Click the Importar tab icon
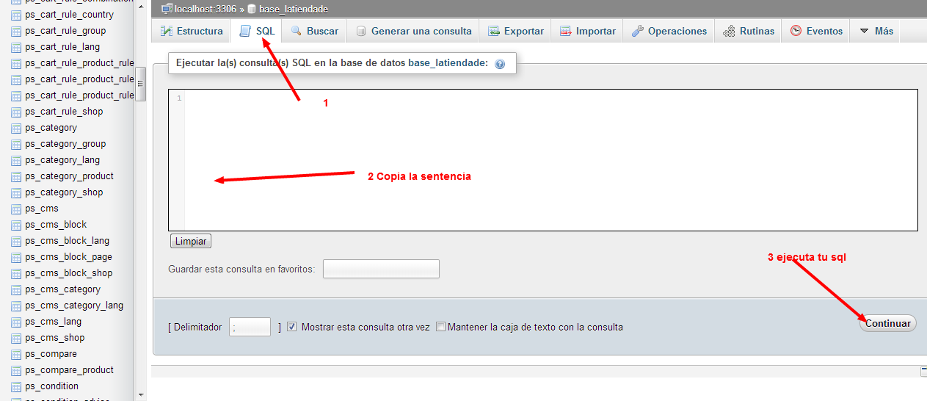Viewport: 927px width, 401px height. (x=566, y=32)
